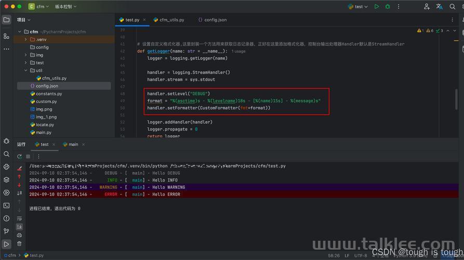Open the Python Console tool window
The width and height of the screenshot is (464, 260).
pyautogui.click(x=6, y=167)
